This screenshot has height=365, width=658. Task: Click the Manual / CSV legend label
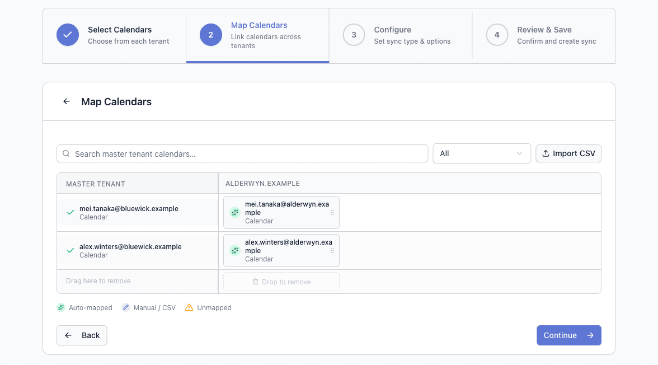154,308
